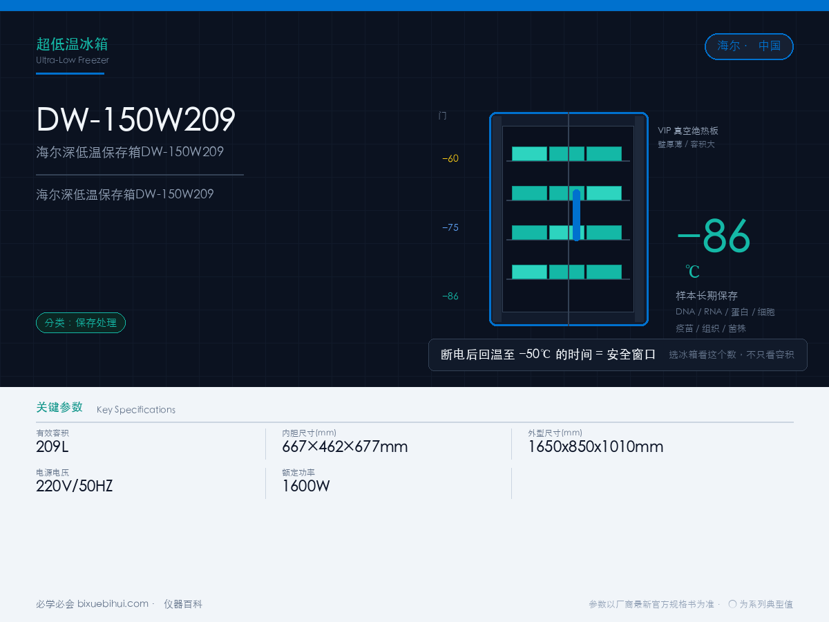Open the bixuebihui.com site link
Image resolution: width=829 pixels, height=622 pixels.
point(113,604)
